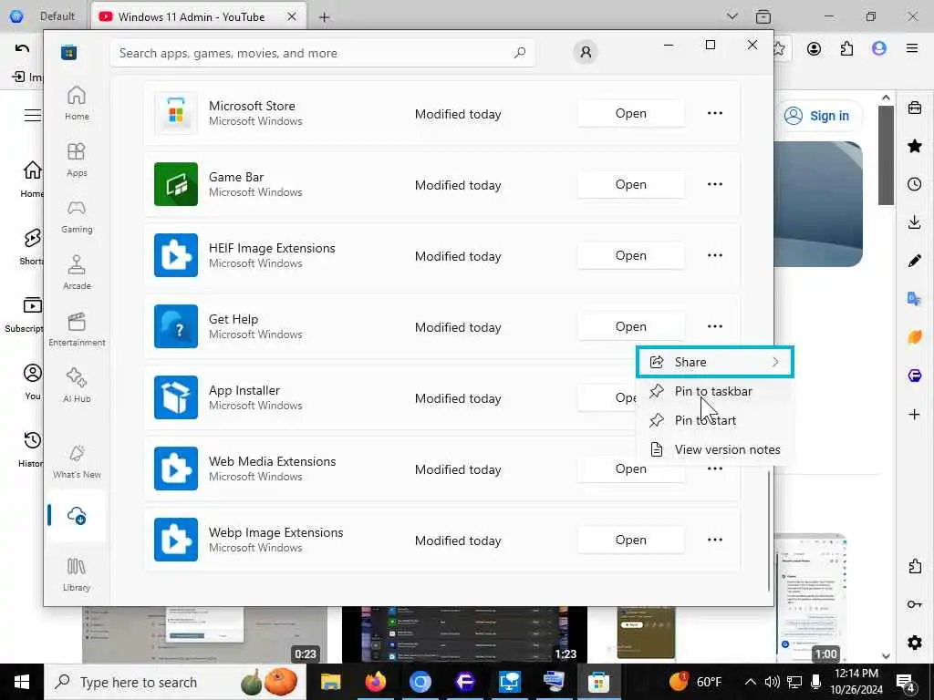Open Webp Image Extensions

click(631, 540)
